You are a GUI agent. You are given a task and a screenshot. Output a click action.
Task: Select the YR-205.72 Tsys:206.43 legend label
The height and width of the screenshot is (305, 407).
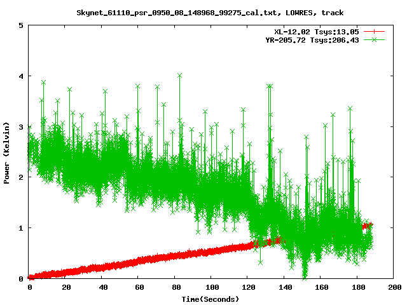[x=312, y=40]
